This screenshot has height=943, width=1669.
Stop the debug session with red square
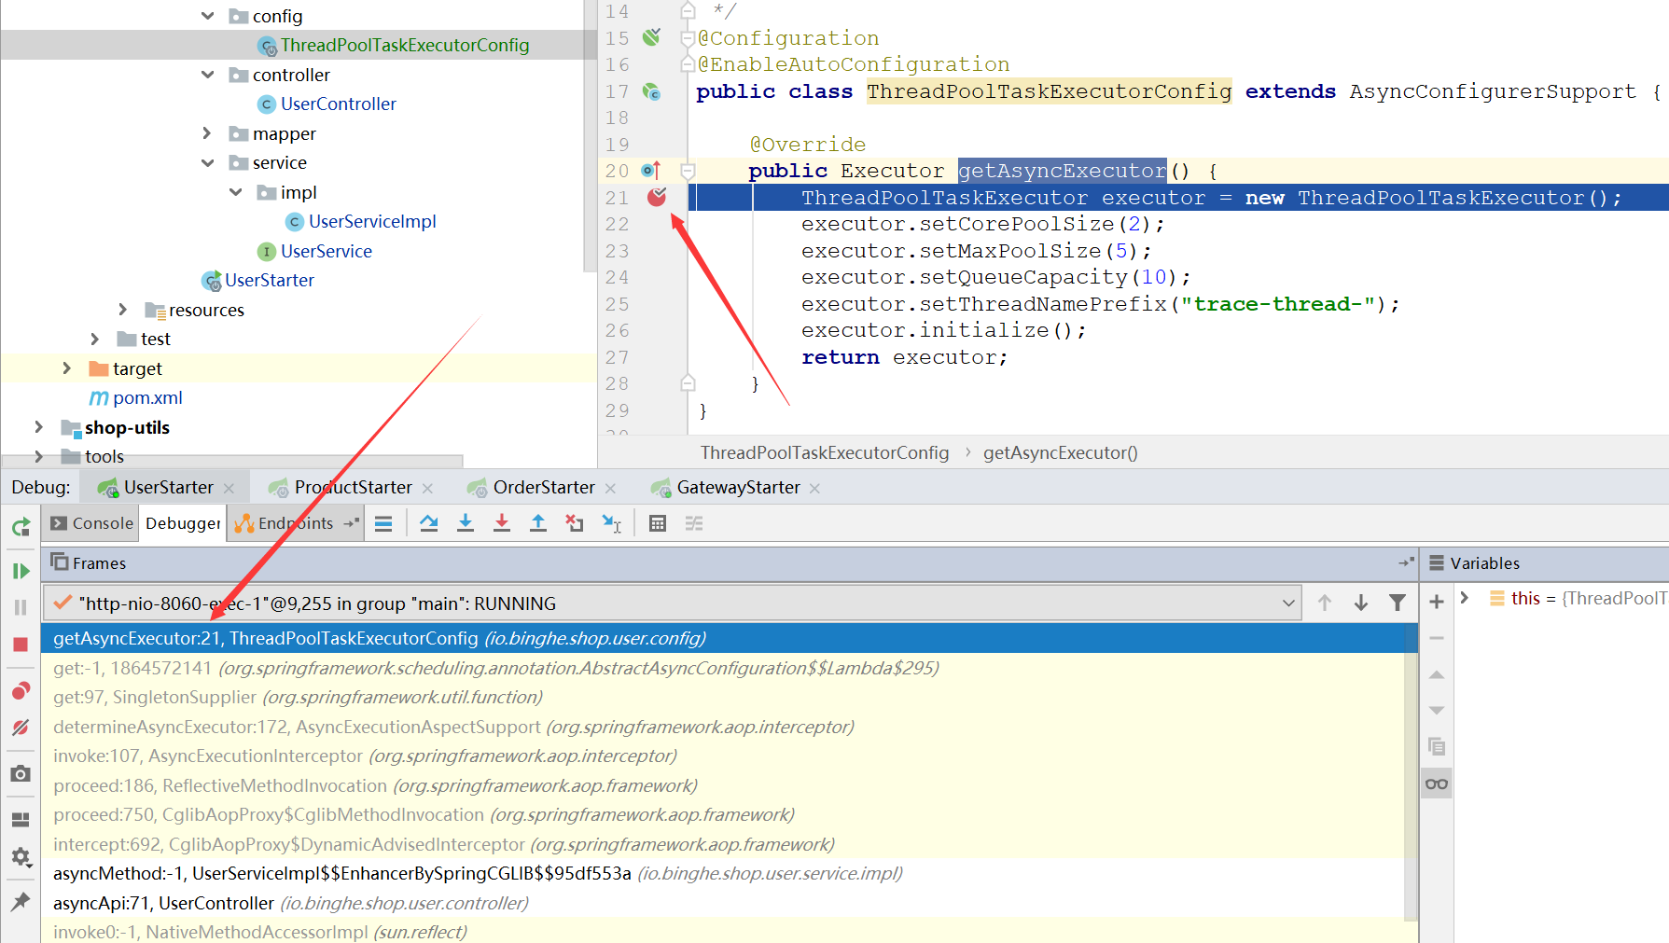(21, 645)
